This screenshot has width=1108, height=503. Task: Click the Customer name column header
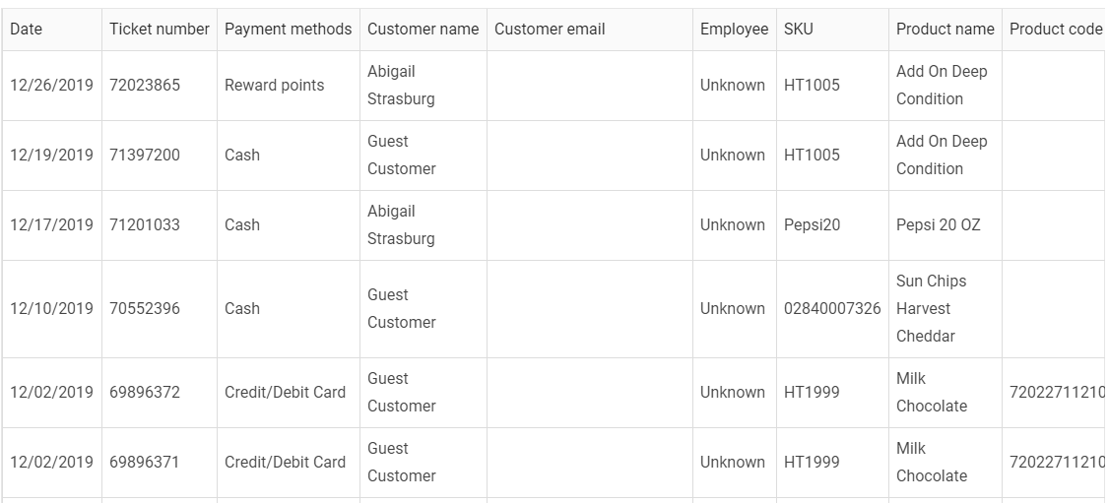[423, 30]
